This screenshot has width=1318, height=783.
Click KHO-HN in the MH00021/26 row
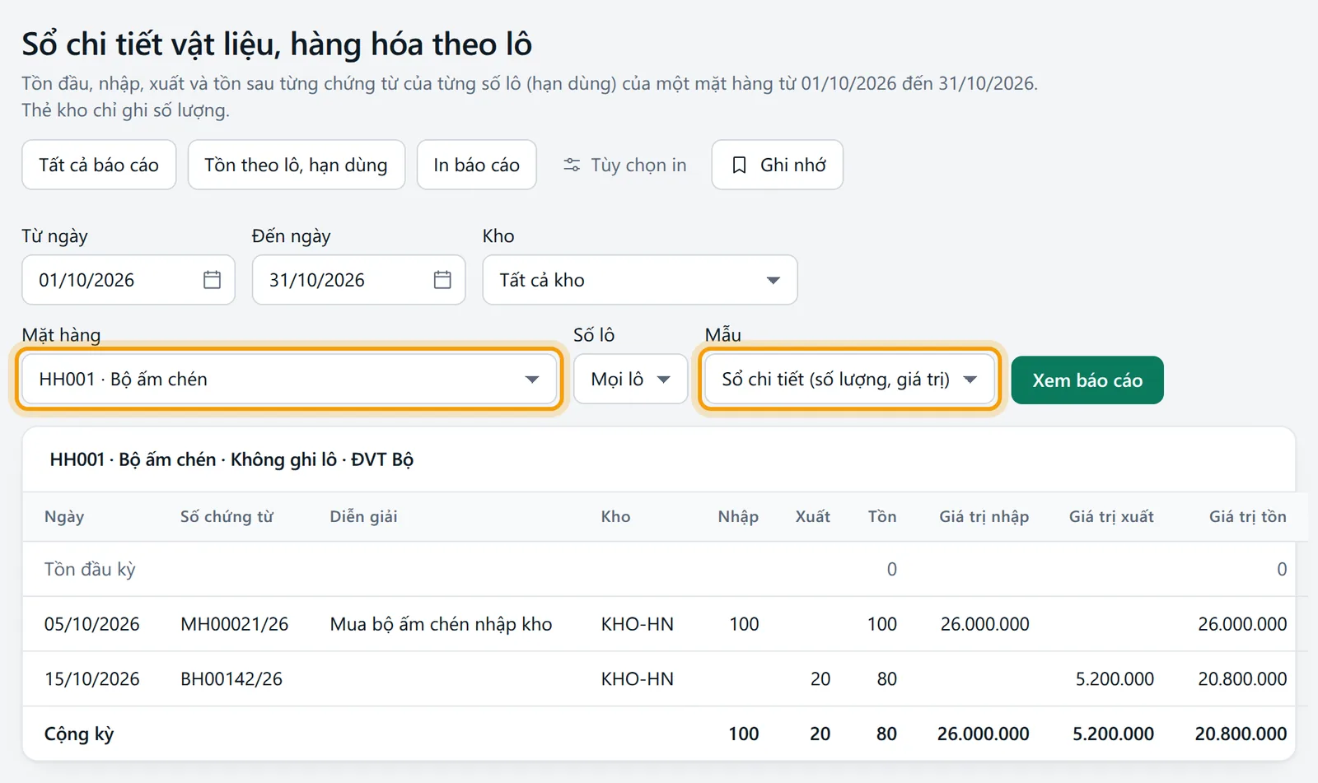tap(638, 624)
